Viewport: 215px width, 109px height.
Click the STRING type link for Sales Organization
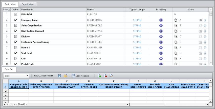(x=137, y=25)
